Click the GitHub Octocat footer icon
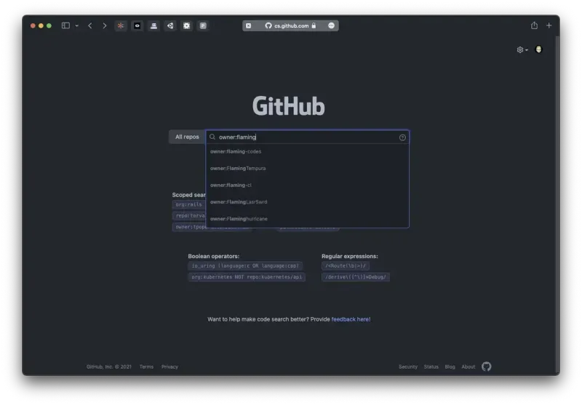This screenshot has width=582, height=405. click(486, 366)
